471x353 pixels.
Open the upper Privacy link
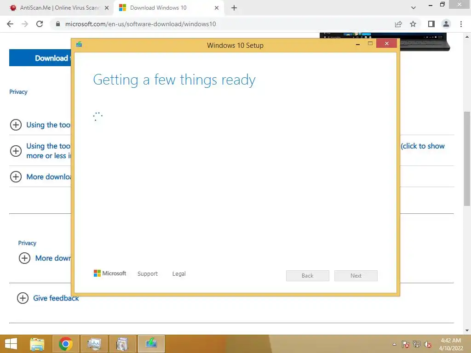(18, 92)
